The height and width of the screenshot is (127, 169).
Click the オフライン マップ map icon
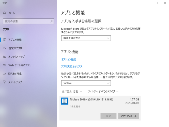point(4,57)
